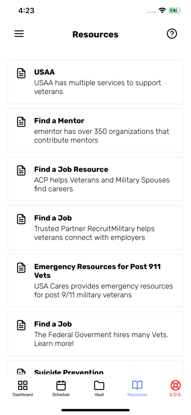Open RecruitMilitary Find a Job card
Image resolution: width=191 pixels, height=415 pixels.
coord(95,228)
